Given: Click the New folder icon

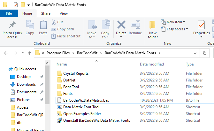Looking at the screenshot, I should (x=152, y=25).
